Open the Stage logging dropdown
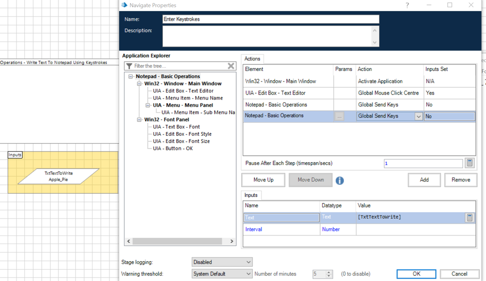The width and height of the screenshot is (486, 281). 222,262
